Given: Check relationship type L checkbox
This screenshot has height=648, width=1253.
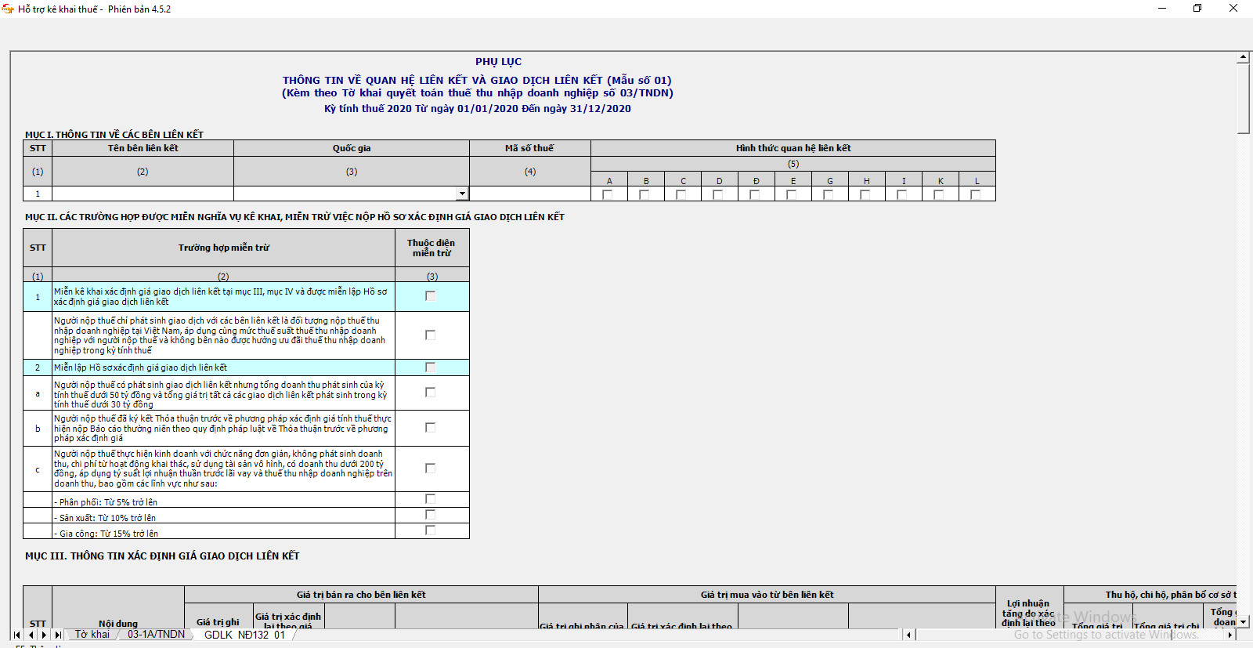Looking at the screenshot, I should [x=976, y=194].
